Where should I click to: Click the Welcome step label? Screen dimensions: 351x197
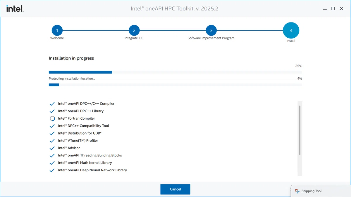[x=57, y=38]
